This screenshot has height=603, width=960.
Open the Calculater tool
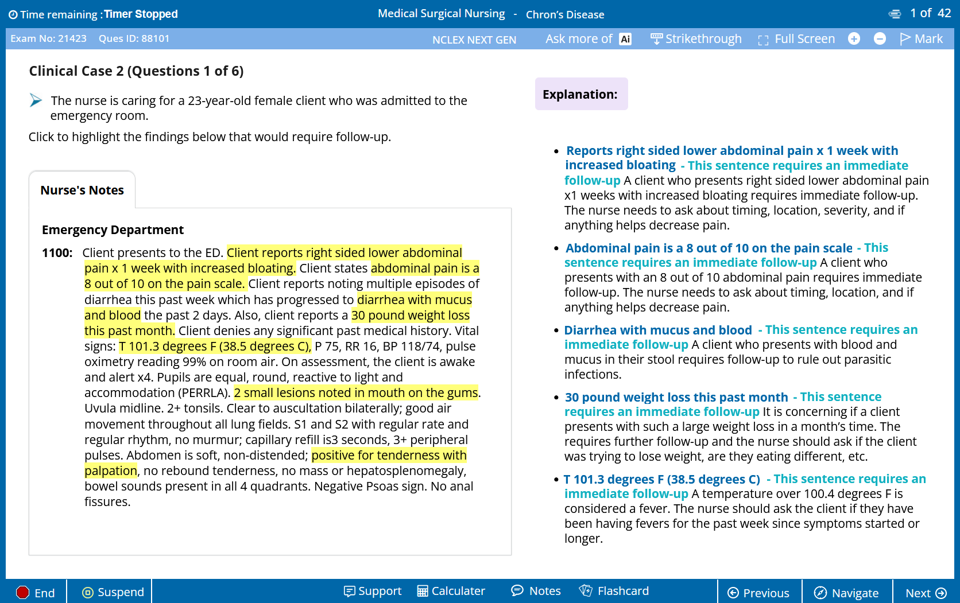[451, 591]
